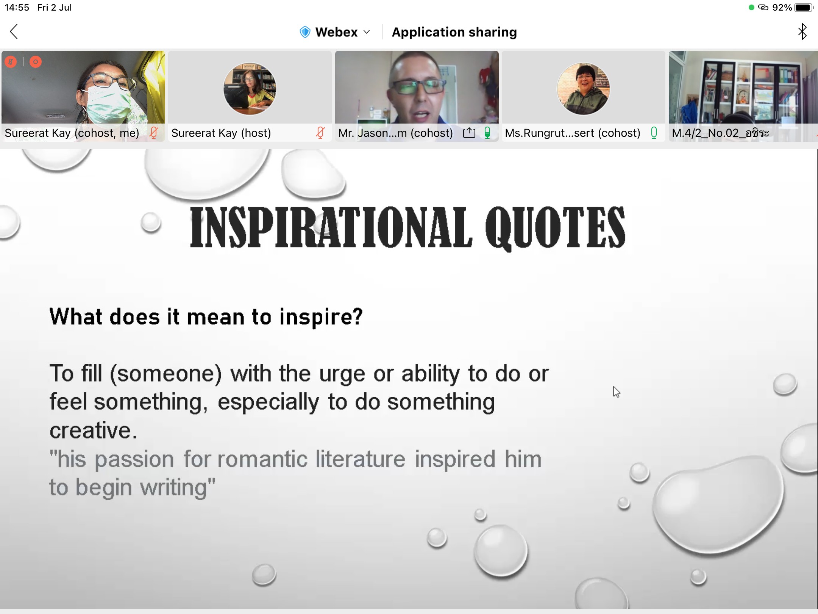Tap share icon on Mr. Jason's tile
This screenshot has width=818, height=614.
469,133
